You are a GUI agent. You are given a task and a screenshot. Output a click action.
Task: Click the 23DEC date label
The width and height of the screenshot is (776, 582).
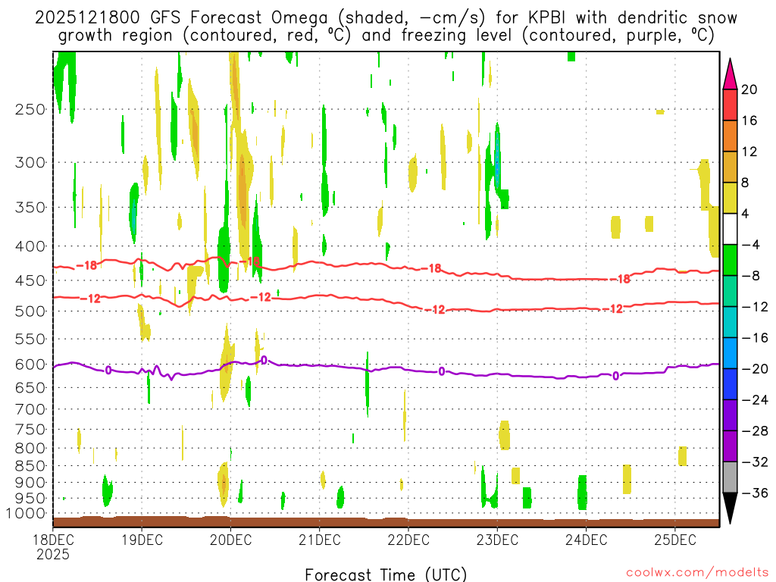pyautogui.click(x=497, y=540)
